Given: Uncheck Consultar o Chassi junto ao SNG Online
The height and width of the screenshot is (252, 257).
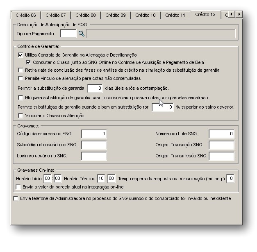Looking at the screenshot, I should (28, 62).
